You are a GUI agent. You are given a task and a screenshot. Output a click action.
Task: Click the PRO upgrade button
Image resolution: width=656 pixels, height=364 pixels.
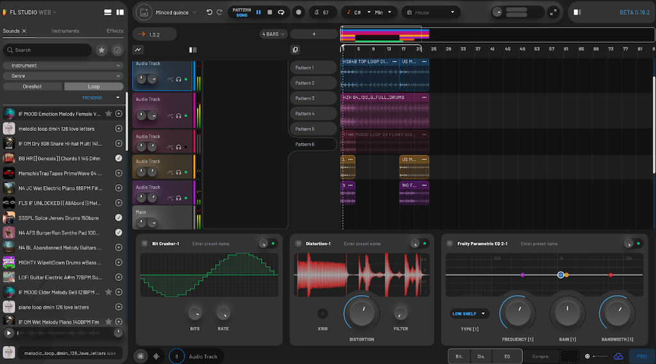641,356
